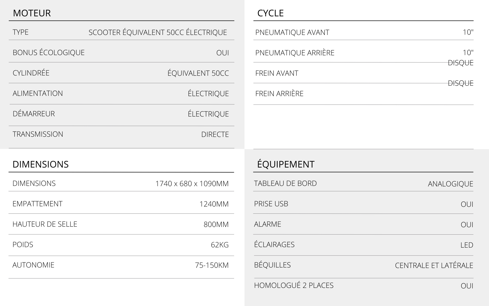Click the CENTRALE ET LATÉRALE value
Viewport: 489px width, 306px height.
(434, 265)
